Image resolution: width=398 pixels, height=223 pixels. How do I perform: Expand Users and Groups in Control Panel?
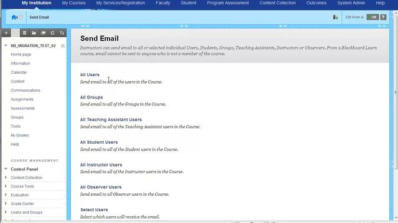click(x=6, y=212)
